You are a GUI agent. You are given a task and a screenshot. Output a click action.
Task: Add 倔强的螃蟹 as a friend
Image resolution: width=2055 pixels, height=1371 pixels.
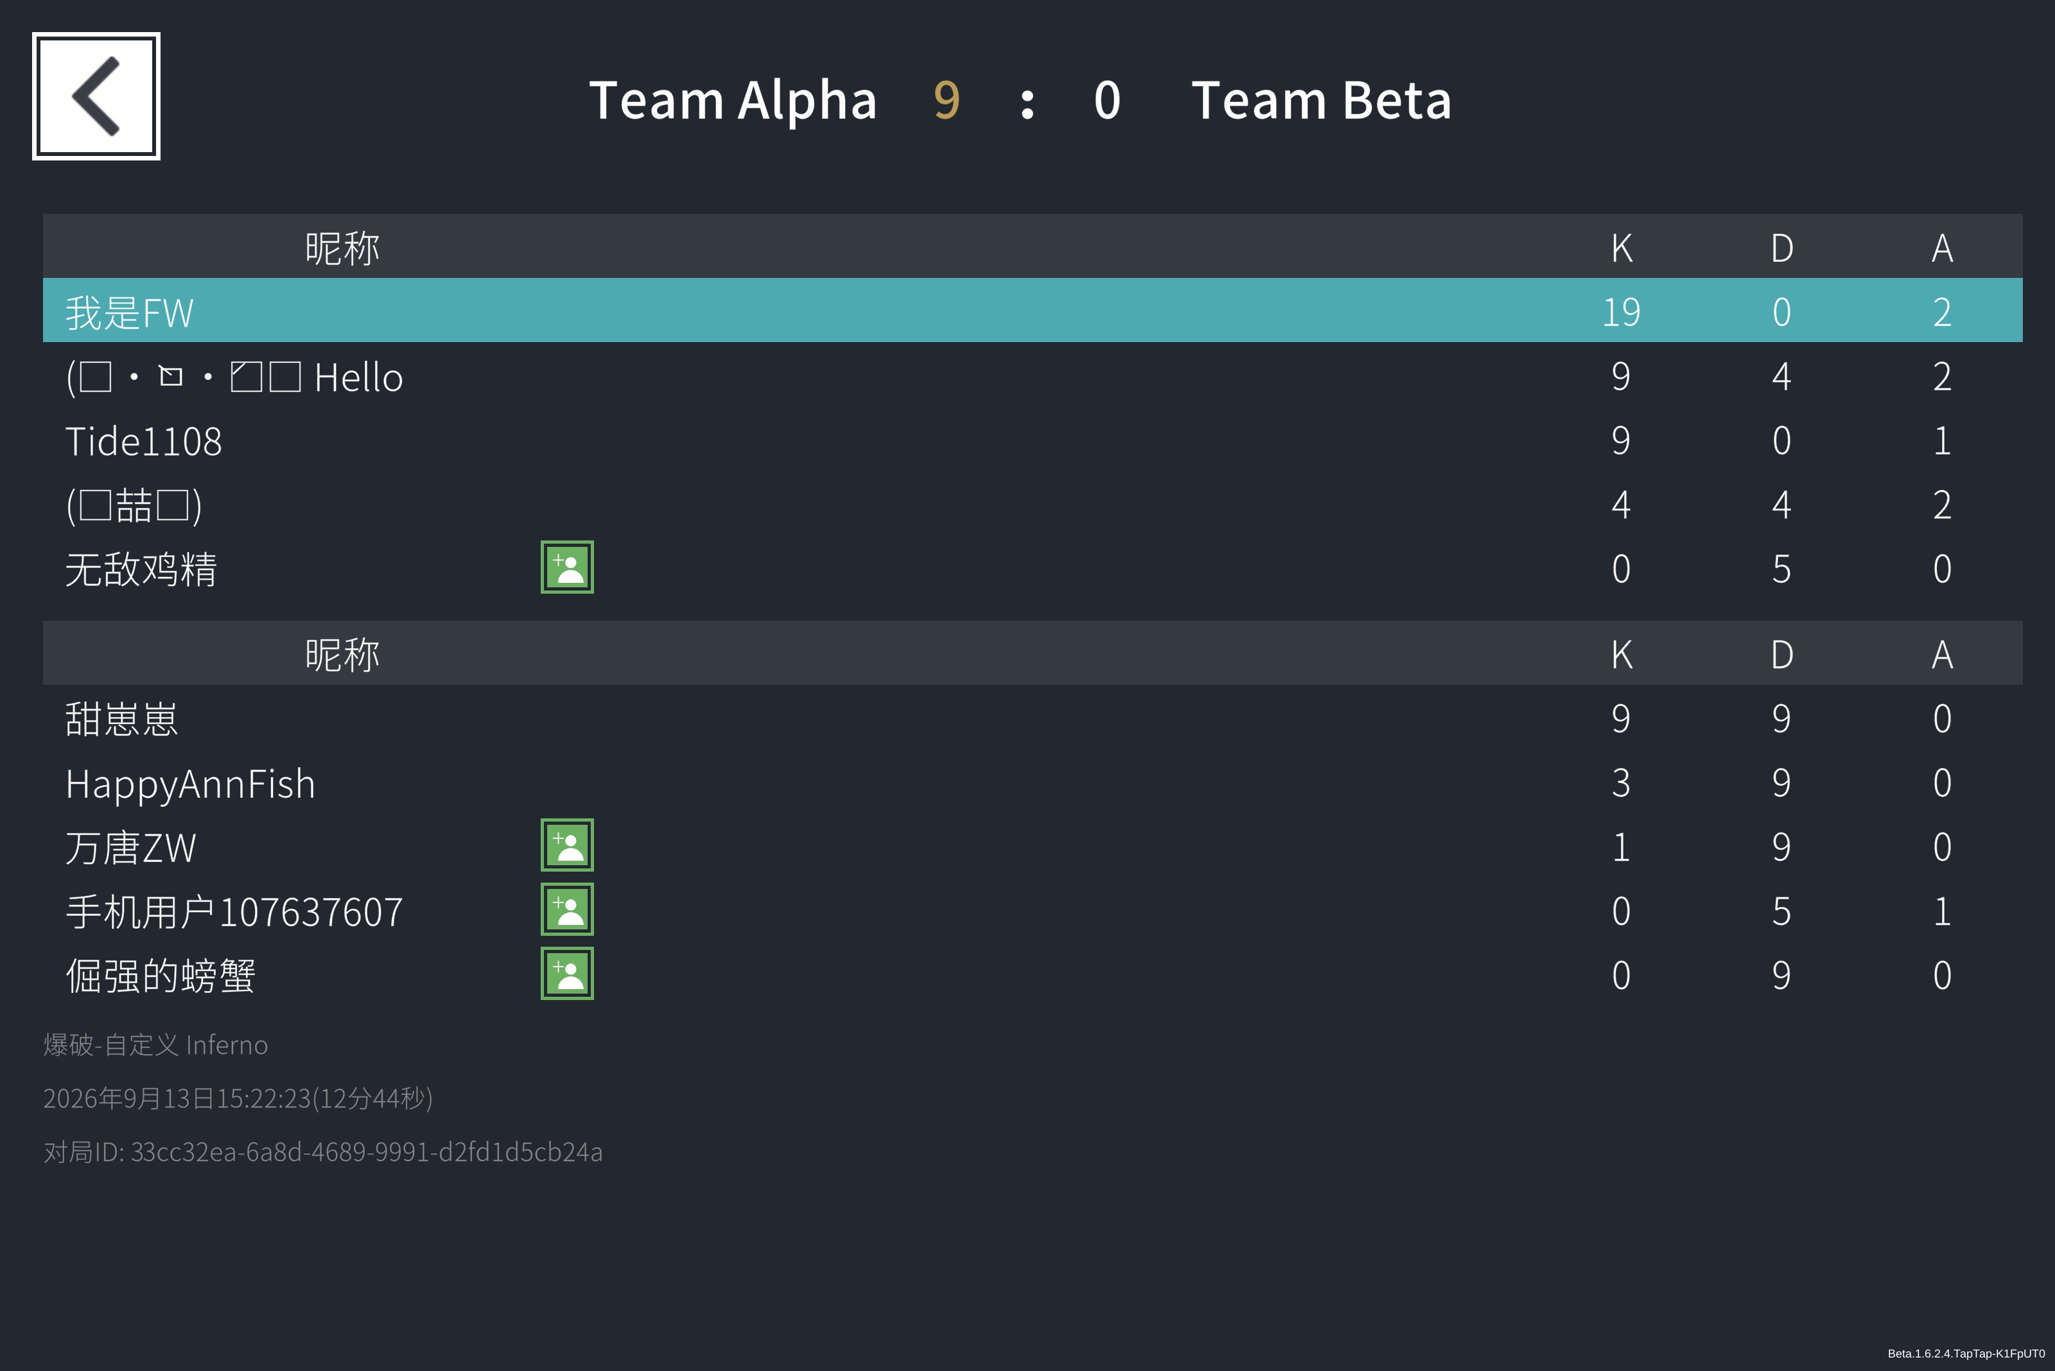click(567, 973)
